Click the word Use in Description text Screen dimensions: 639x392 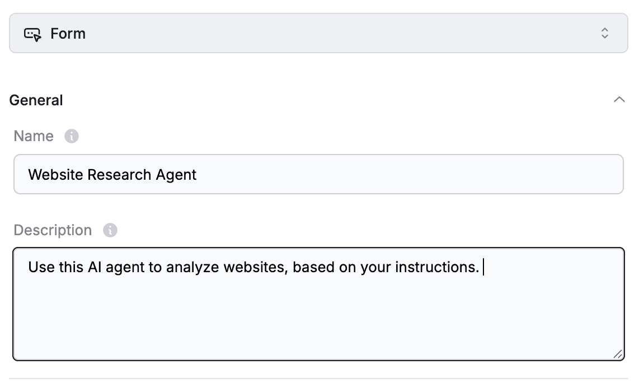tap(41, 267)
